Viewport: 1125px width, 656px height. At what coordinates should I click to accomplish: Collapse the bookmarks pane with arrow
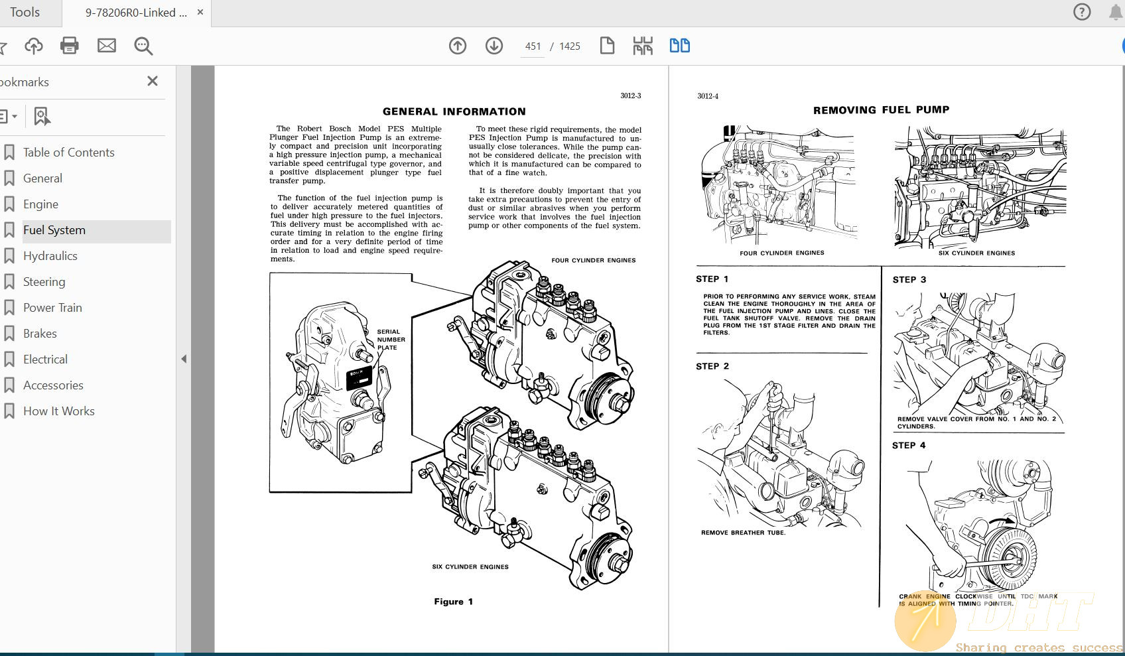[184, 359]
